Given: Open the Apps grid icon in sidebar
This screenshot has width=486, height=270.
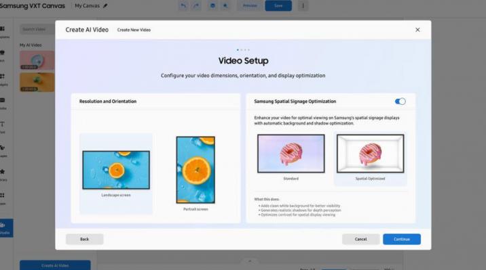Looking at the screenshot, I should 3,198.
